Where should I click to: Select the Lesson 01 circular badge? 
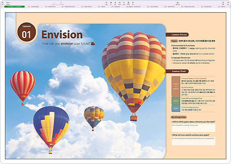26,32
